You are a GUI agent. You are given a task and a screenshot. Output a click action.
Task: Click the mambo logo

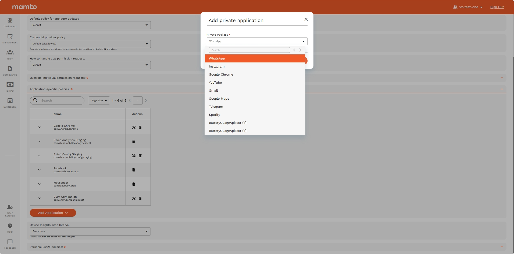point(24,7)
